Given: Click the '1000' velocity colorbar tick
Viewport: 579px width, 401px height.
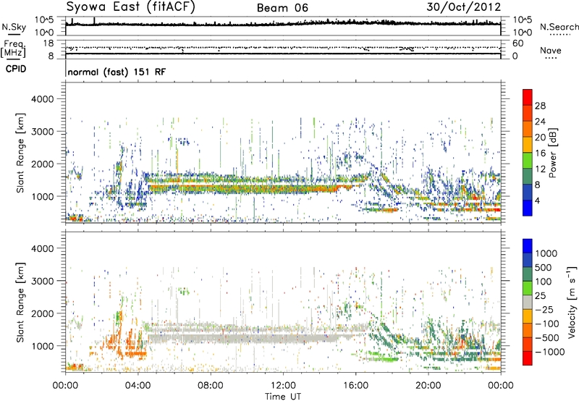Looking at the screenshot, I should 546,253.
